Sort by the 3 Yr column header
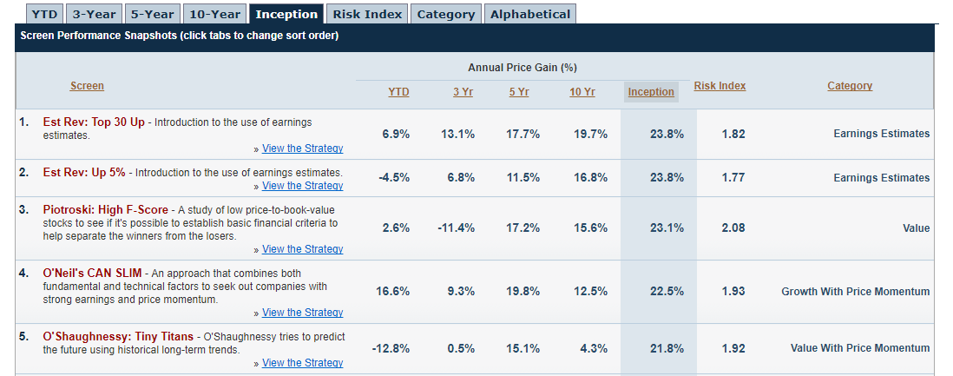Viewport: 953px width, 376px height. 463,92
